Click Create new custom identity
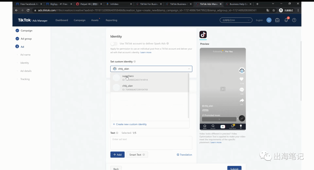 click(x=130, y=124)
